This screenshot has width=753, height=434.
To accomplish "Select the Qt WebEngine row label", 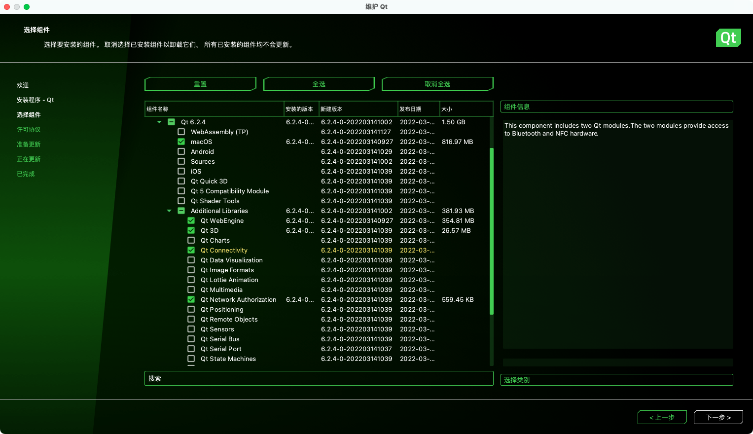I will [x=222, y=220].
